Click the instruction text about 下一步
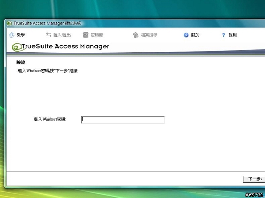This screenshot has height=198, width=265. pyautogui.click(x=48, y=71)
